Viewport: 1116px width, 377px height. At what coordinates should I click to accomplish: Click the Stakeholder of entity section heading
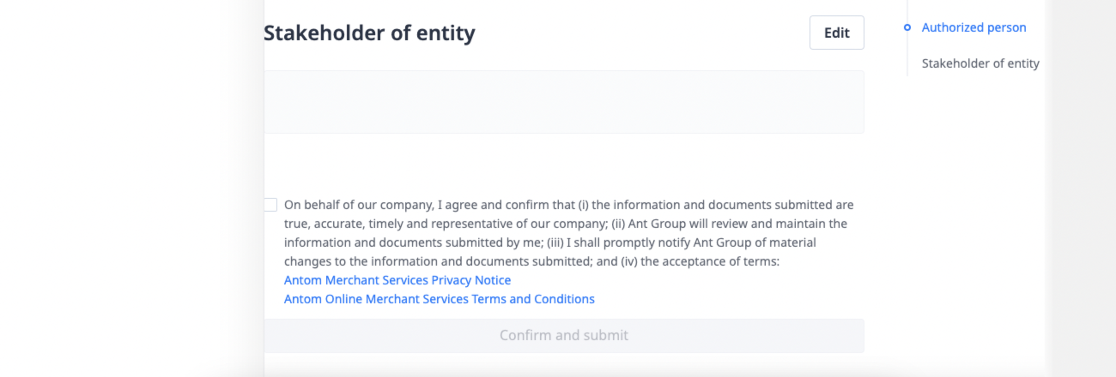point(369,33)
